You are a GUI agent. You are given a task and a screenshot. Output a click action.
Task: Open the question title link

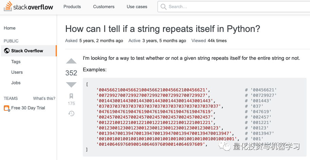pyautogui.click(x=162, y=29)
